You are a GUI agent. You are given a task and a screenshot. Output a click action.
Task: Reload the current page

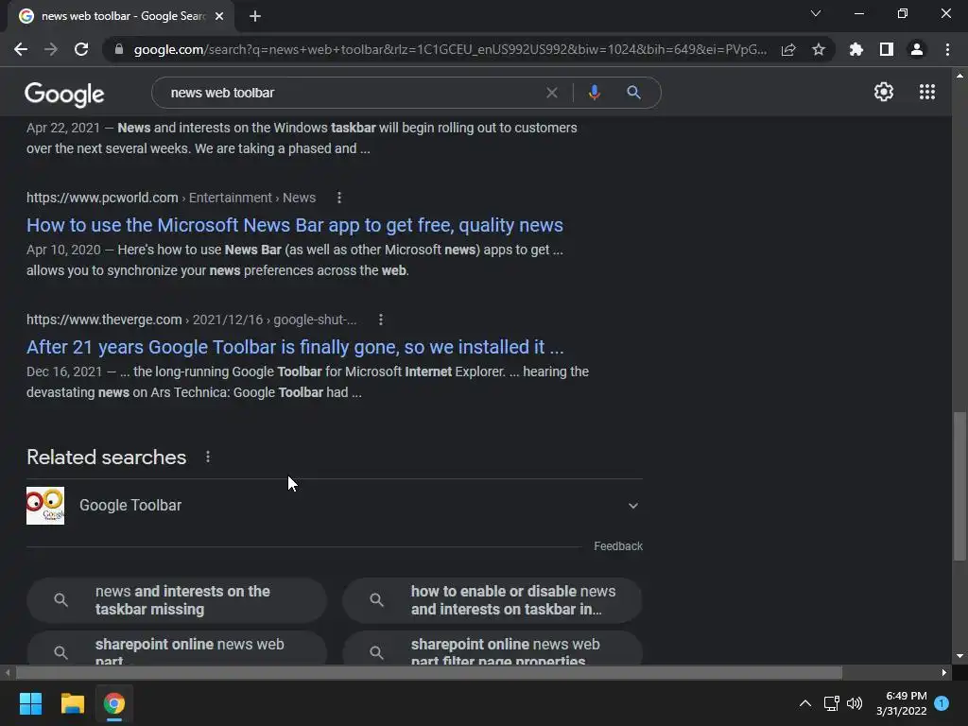point(81,49)
